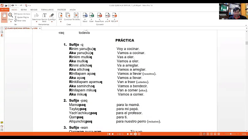Screen dimensions: 248x139
Task: Click the Zoom magnifier tool
Action: 11,15
